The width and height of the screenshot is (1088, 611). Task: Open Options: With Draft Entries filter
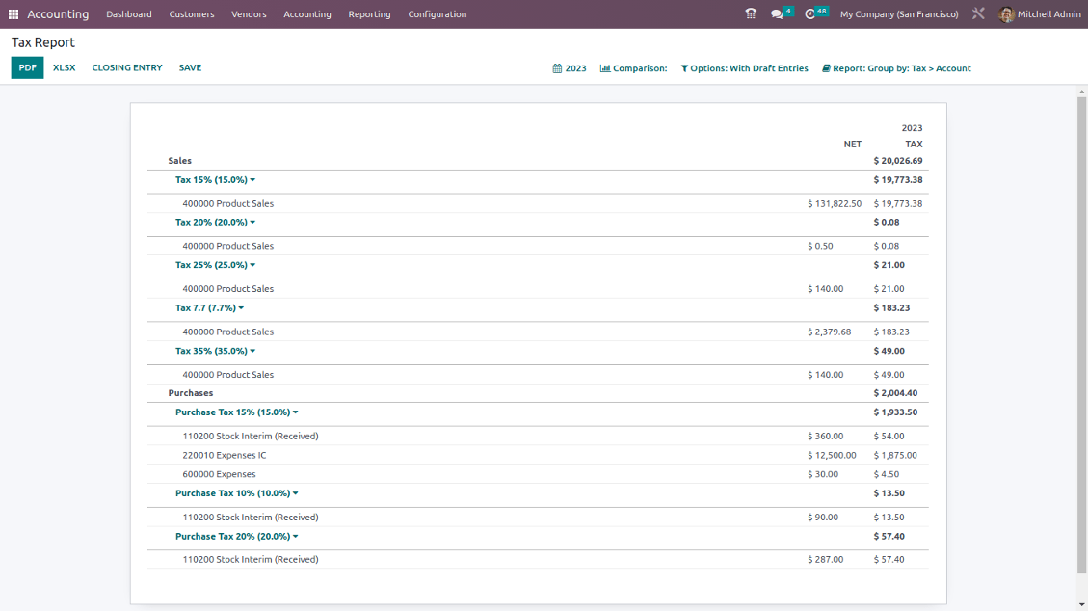[x=745, y=68]
